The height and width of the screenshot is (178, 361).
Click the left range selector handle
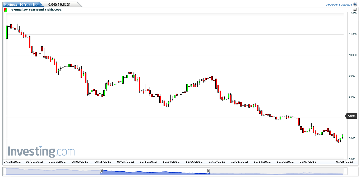coord(101,171)
